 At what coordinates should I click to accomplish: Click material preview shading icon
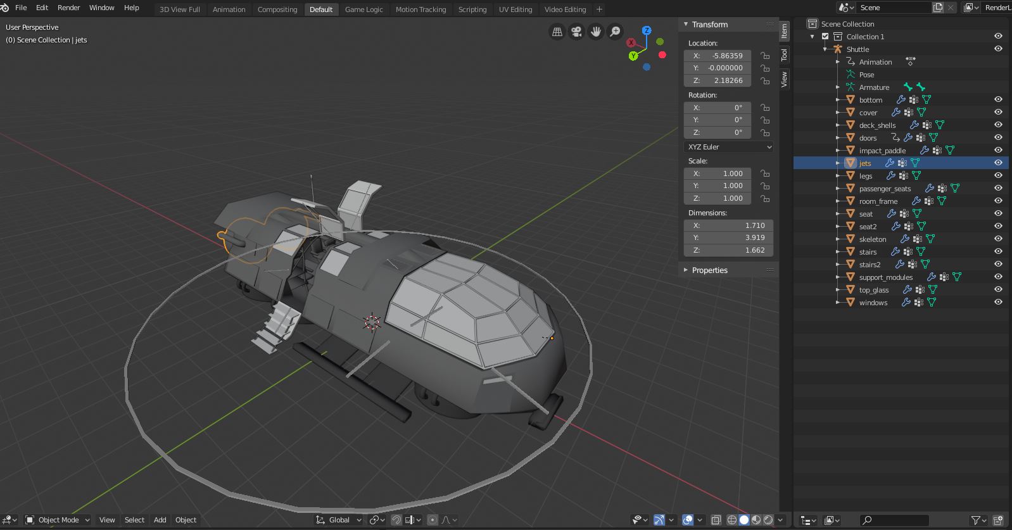point(756,520)
